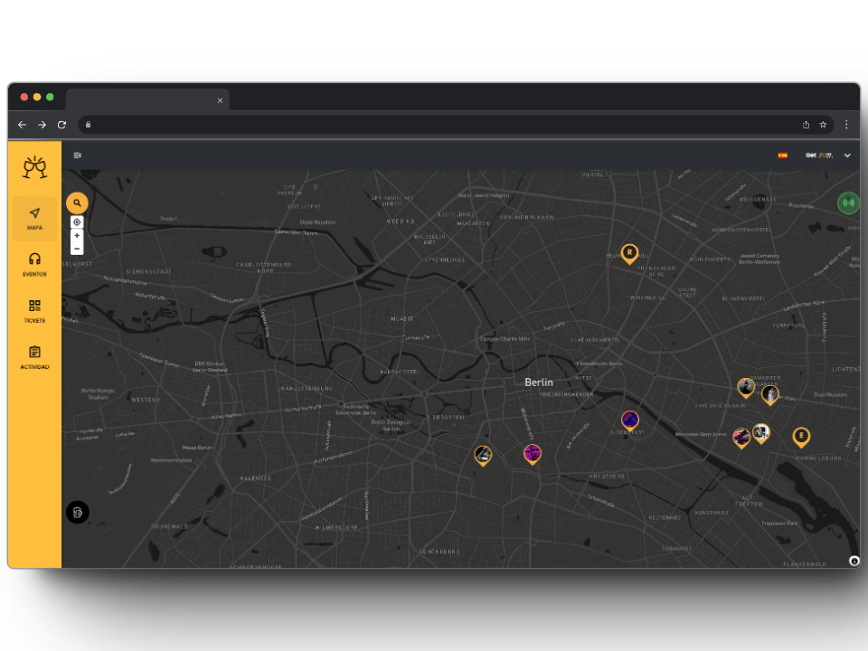Click the Berlin city label on map

539,382
